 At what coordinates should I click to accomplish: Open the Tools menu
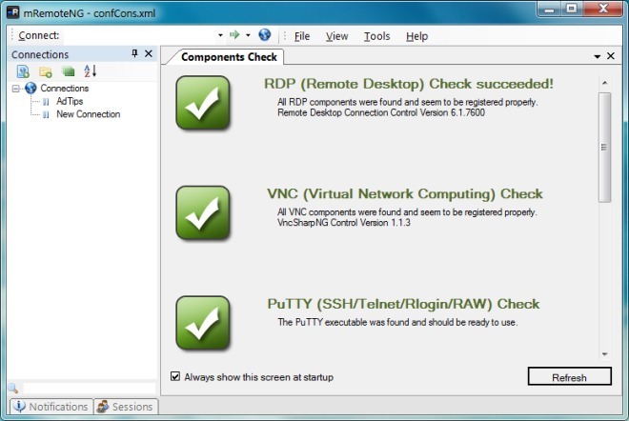pos(376,36)
